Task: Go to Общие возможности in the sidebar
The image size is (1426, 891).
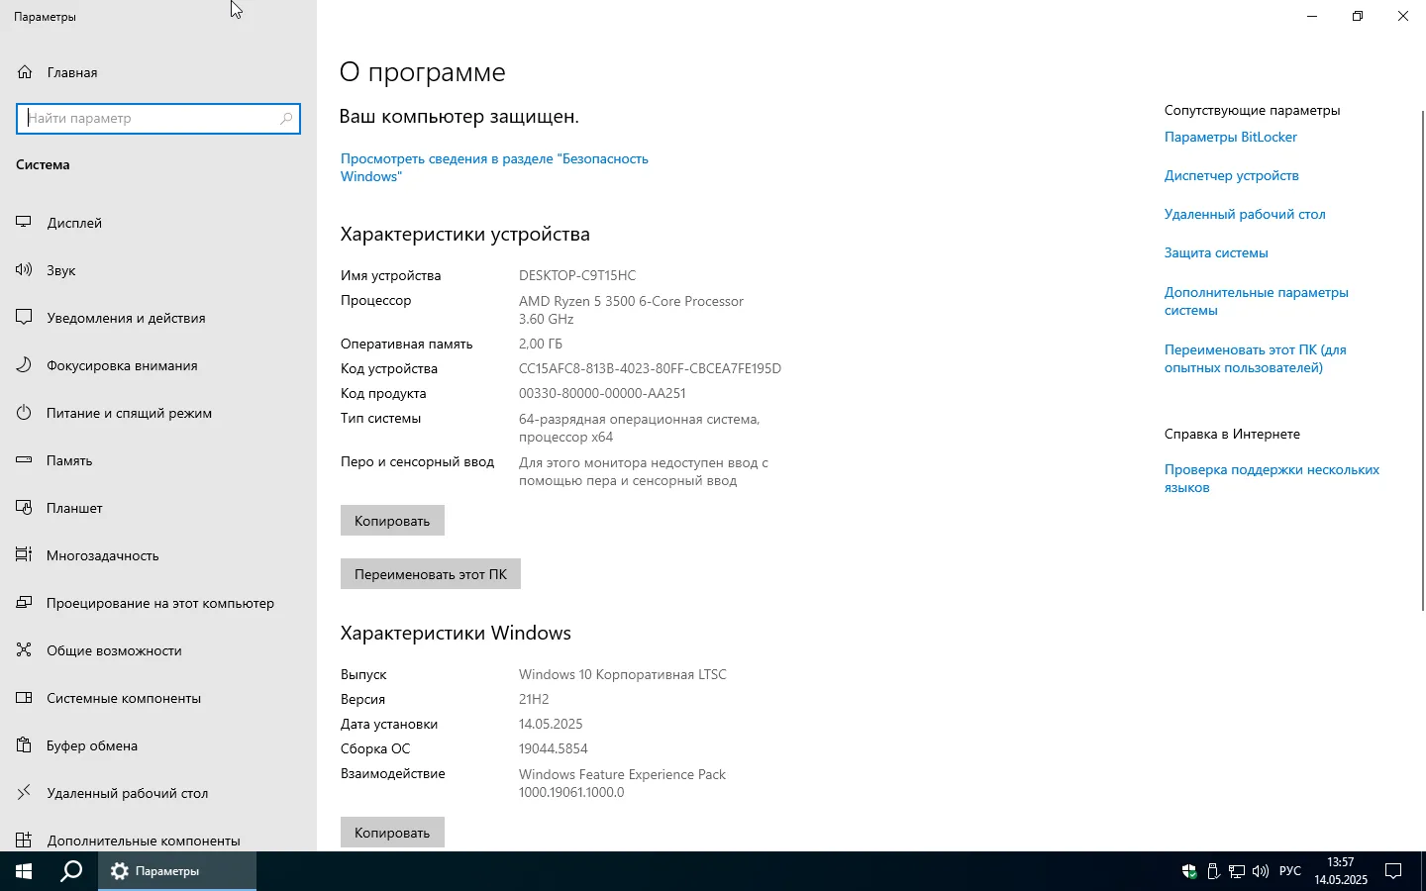Action: pyautogui.click(x=158, y=650)
